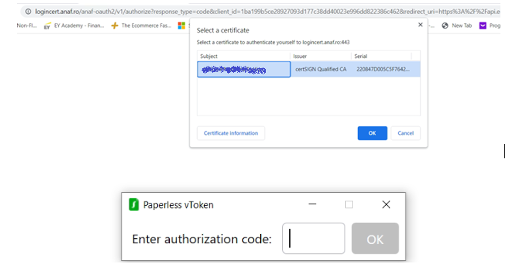Click the Microsoft logo bookmark
The width and height of the screenshot is (518, 266).
tap(181, 26)
